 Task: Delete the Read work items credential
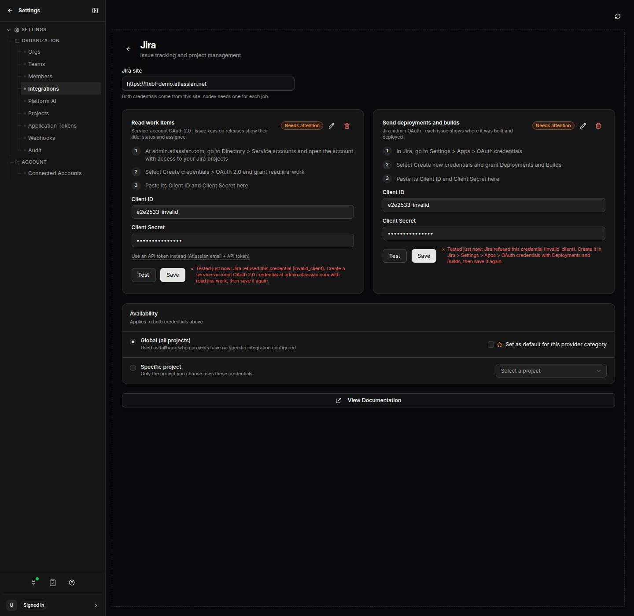[x=347, y=126]
